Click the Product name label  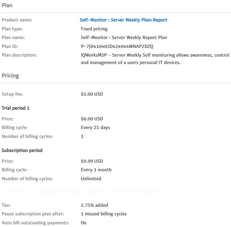[x=17, y=20]
